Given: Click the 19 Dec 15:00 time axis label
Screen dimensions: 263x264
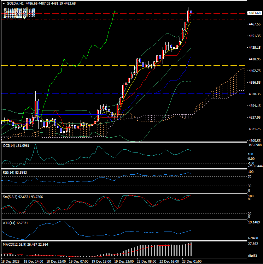Looking at the screenshot, I should [101, 261].
